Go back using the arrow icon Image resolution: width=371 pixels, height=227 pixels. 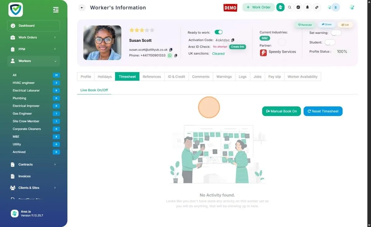82,8
